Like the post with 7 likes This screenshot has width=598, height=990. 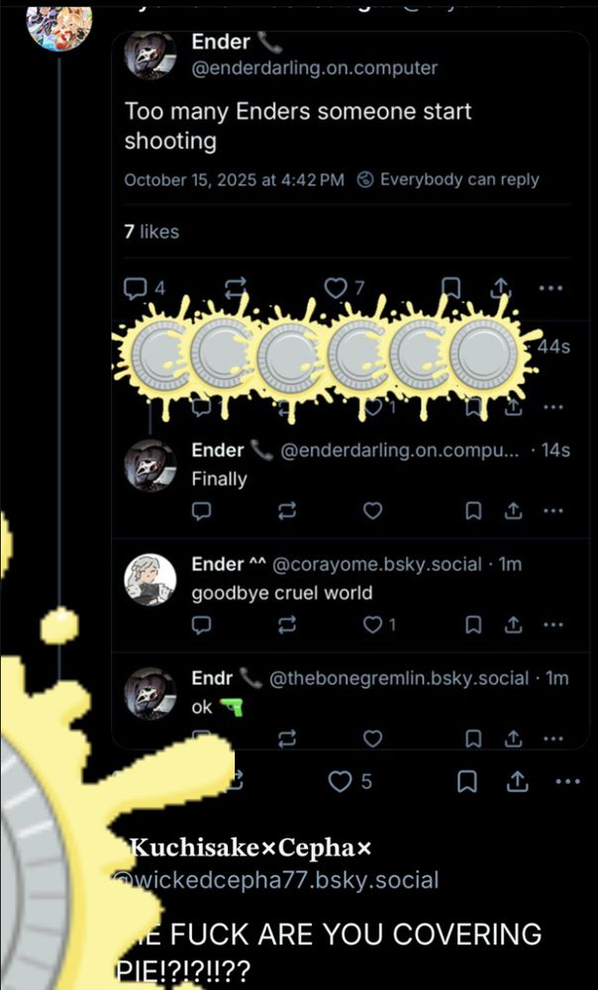(x=345, y=288)
